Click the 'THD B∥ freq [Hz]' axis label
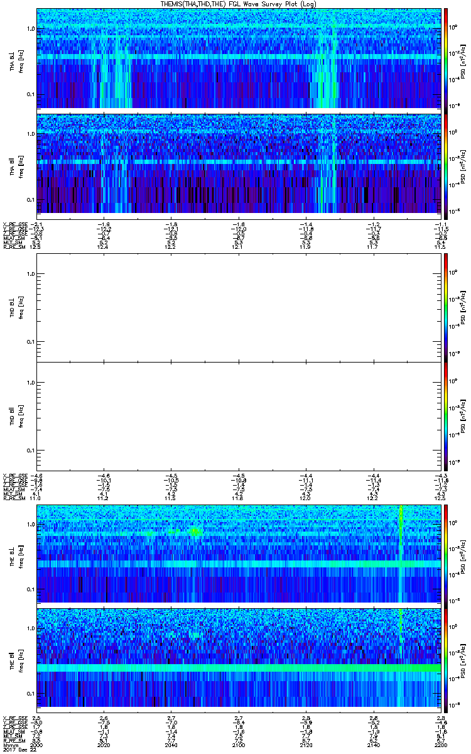Viewport: 471px width, 754px height. 16,416
